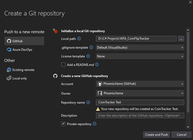The height and width of the screenshot is (140, 193).
Task: Click the Description input field
Action: click(140, 116)
